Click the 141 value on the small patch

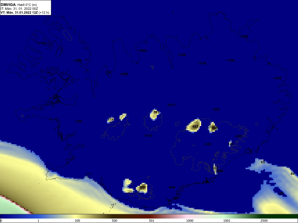(231, 144)
